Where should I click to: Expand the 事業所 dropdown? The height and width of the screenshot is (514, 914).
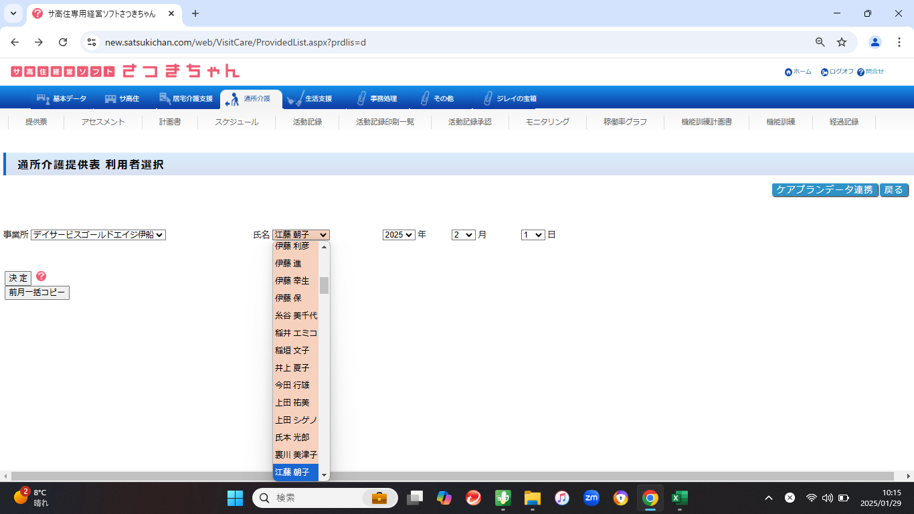click(x=98, y=235)
